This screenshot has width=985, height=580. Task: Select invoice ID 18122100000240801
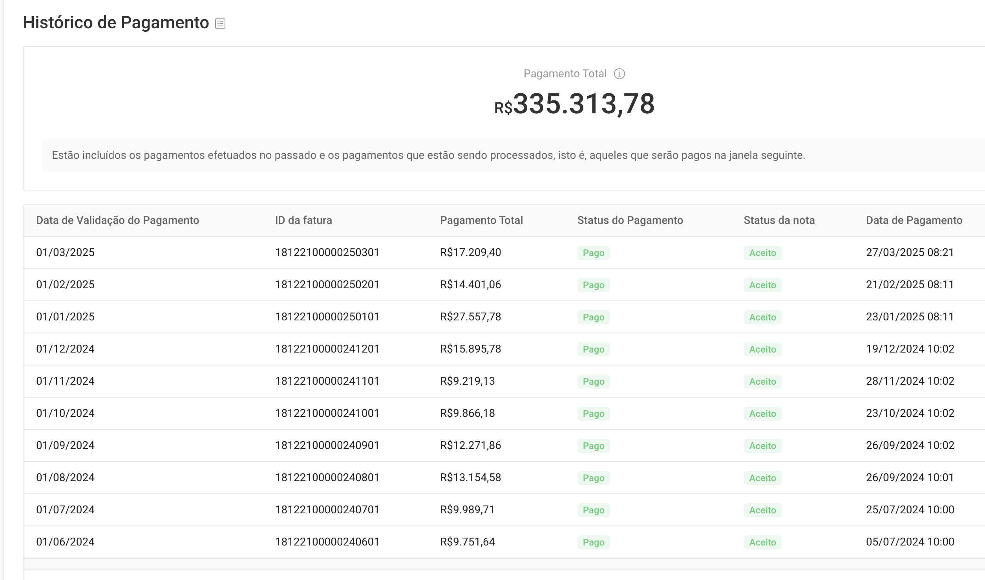[x=327, y=478]
